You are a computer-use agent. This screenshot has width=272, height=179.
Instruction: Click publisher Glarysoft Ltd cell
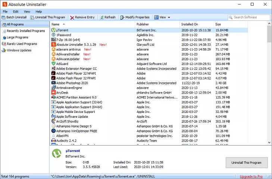[146, 45]
